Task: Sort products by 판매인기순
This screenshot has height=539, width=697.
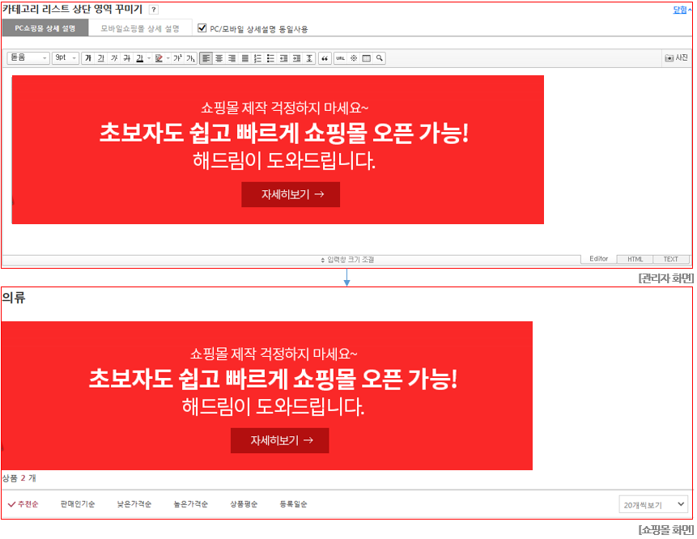Action: click(x=78, y=504)
